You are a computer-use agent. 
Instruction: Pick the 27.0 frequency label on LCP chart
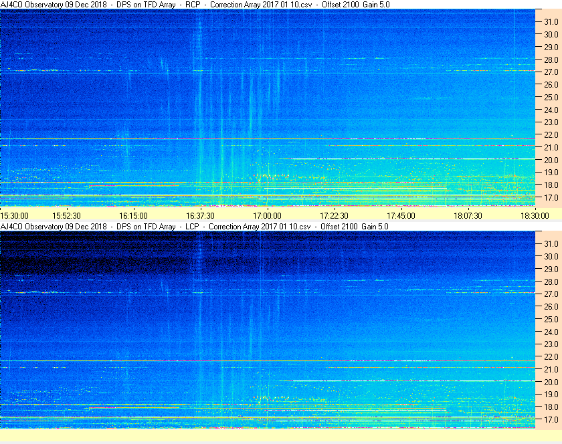click(x=551, y=294)
